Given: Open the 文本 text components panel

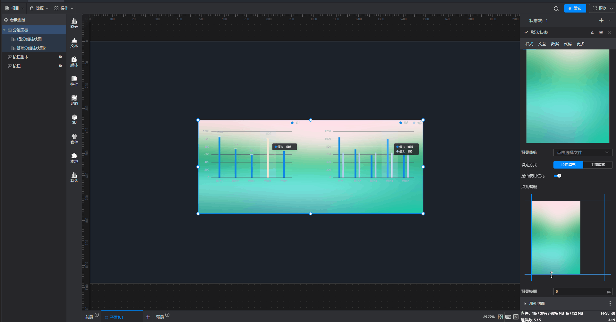Looking at the screenshot, I should (74, 42).
